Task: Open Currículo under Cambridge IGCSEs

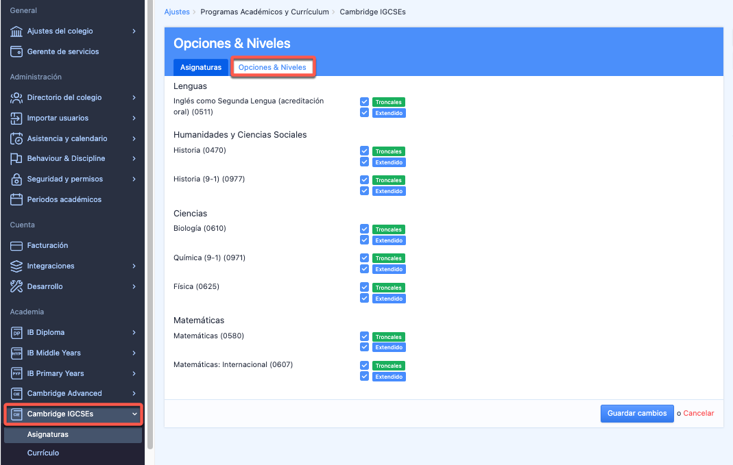Action: (43, 453)
